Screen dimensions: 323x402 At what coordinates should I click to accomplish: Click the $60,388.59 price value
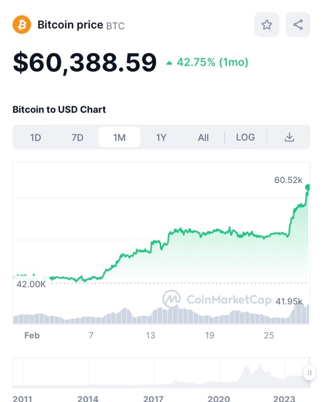coord(85,63)
